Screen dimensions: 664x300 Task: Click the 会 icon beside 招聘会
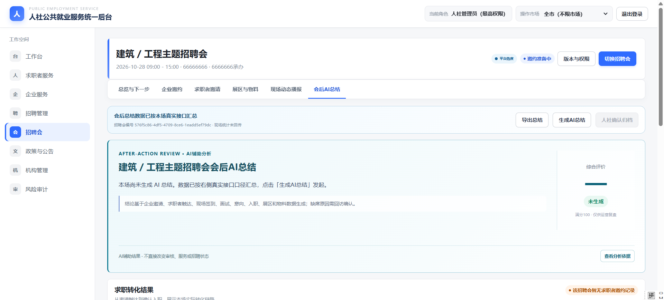click(x=15, y=132)
